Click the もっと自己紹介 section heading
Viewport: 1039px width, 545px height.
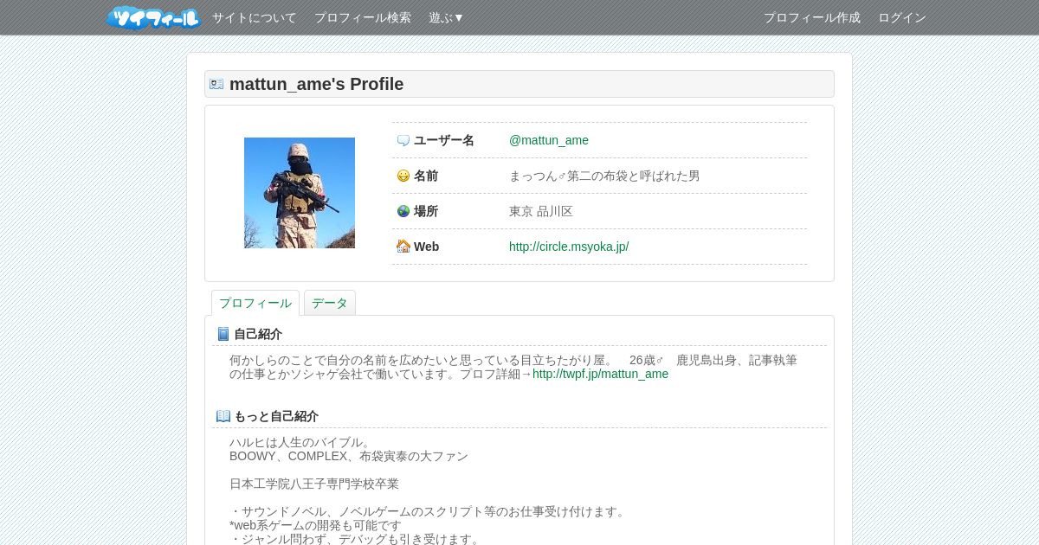[x=276, y=416]
